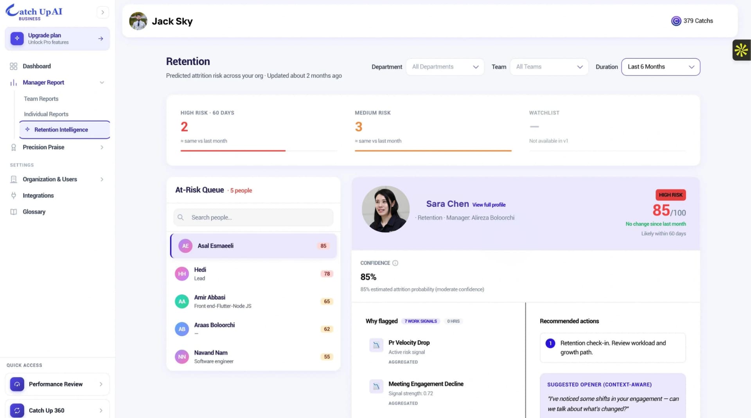Select Araas Boloorchi in the queue
This screenshot has height=418, width=751.
(x=253, y=329)
